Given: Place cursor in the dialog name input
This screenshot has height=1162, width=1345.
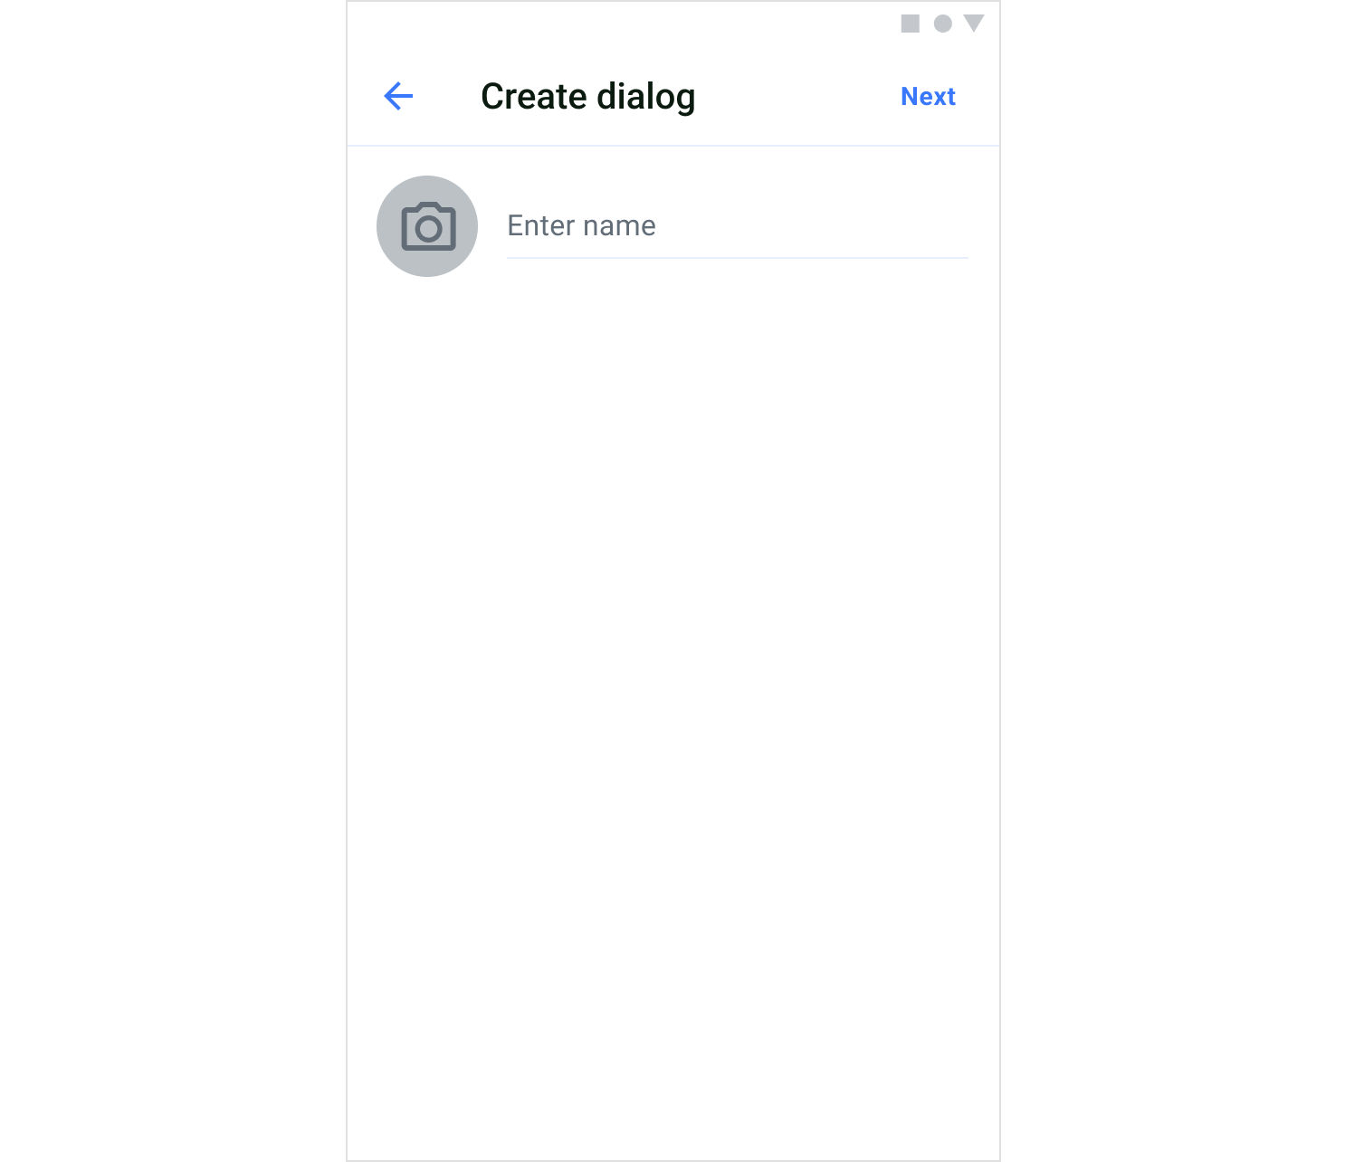Looking at the screenshot, I should 738,226.
